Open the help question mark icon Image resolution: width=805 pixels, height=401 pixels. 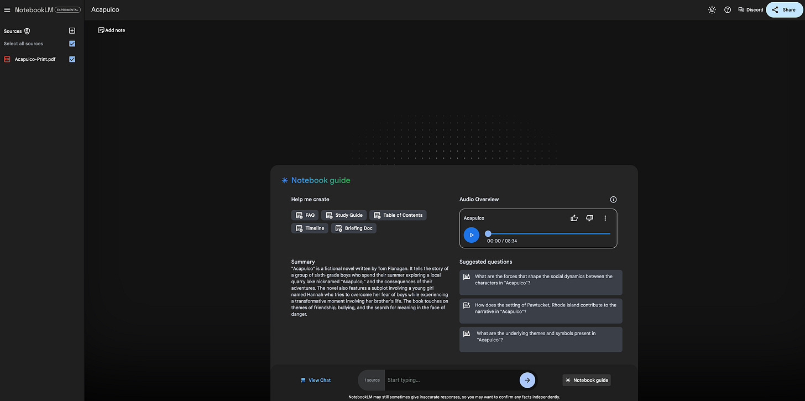click(728, 9)
